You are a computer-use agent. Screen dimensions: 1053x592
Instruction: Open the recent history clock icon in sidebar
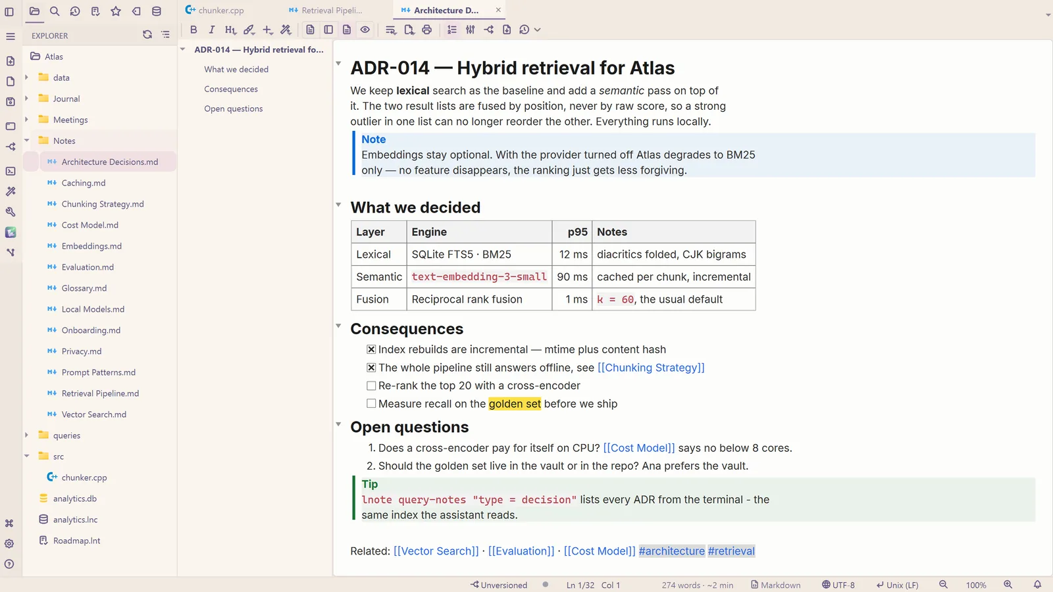pyautogui.click(x=75, y=11)
